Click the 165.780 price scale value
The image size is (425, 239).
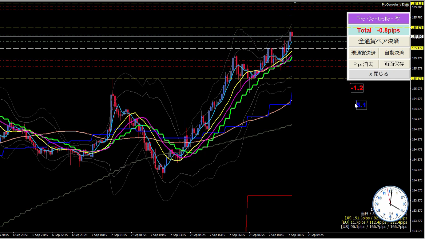(x=417, y=18)
